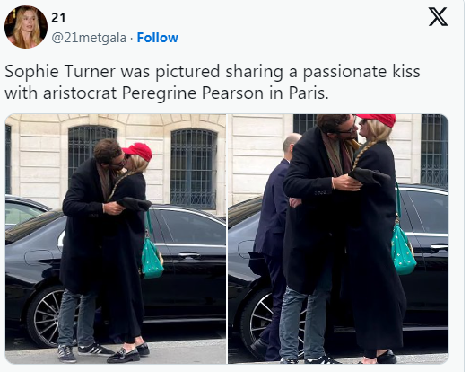Follow the @21metgala account

coord(157,38)
